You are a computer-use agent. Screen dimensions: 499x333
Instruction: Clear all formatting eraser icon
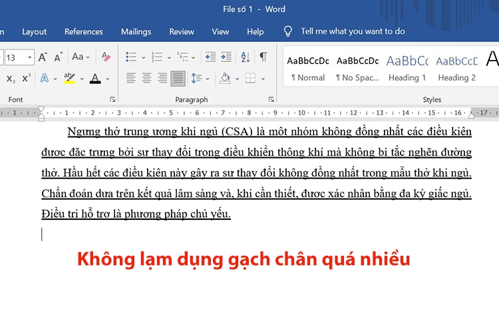pos(106,57)
